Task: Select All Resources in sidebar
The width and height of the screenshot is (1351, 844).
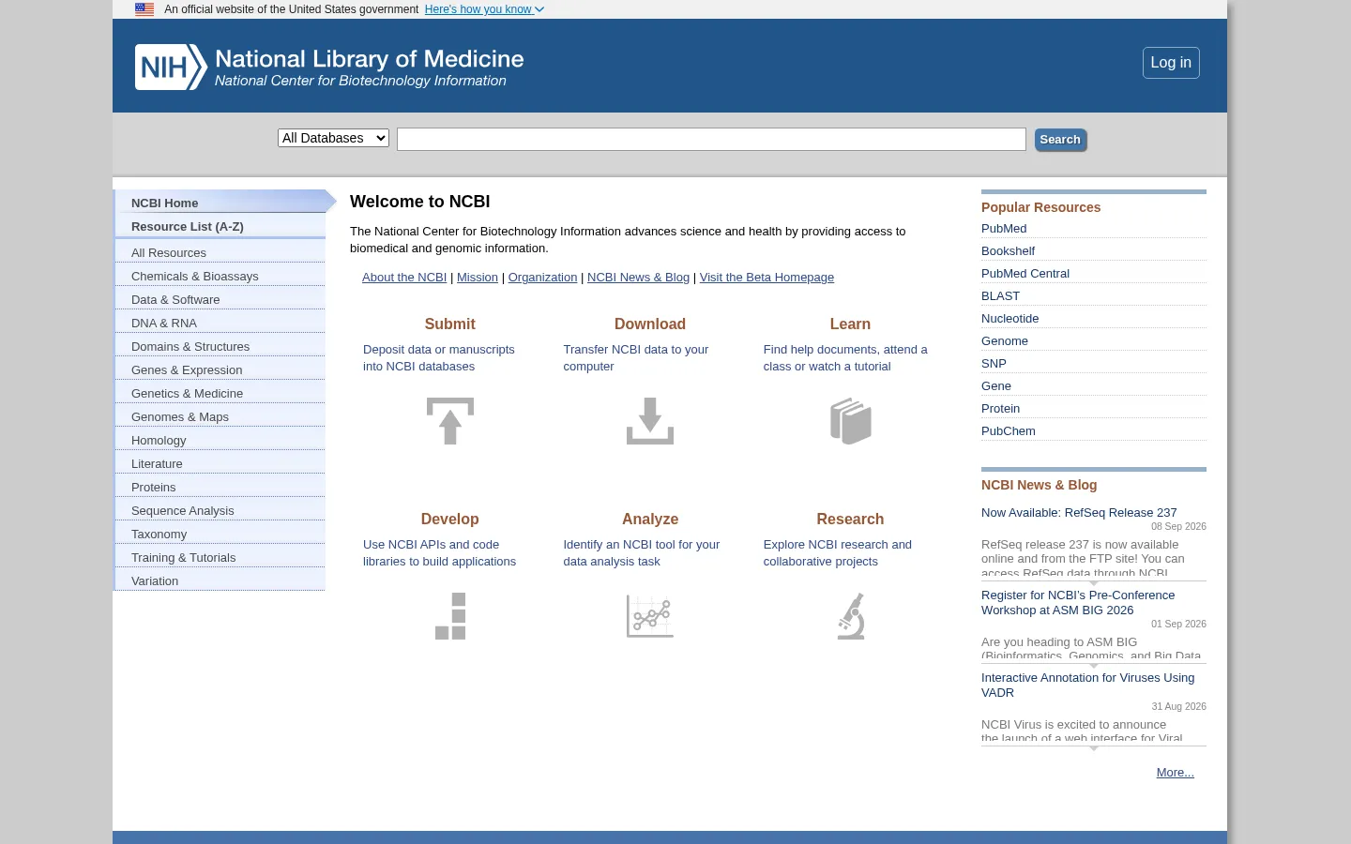Action: tap(220, 252)
